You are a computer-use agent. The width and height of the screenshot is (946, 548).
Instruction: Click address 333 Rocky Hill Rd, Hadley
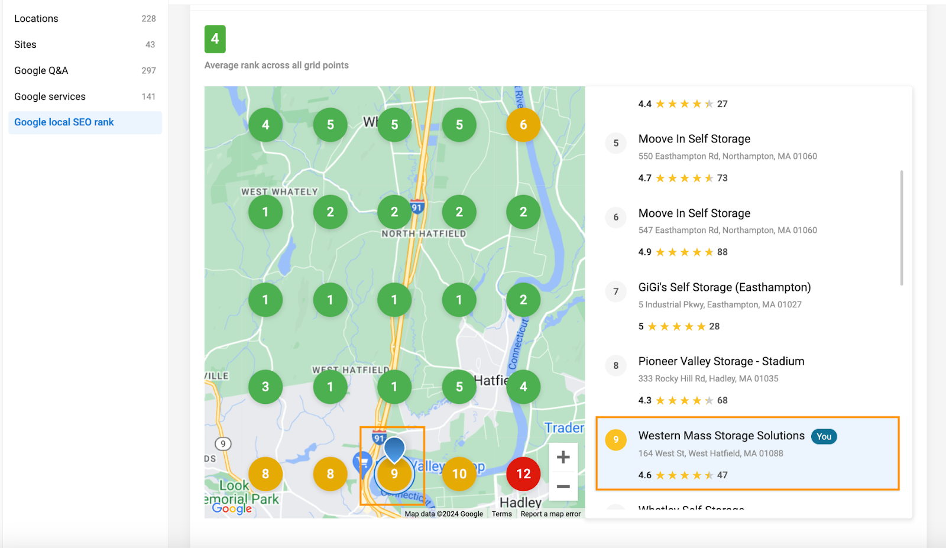point(708,379)
